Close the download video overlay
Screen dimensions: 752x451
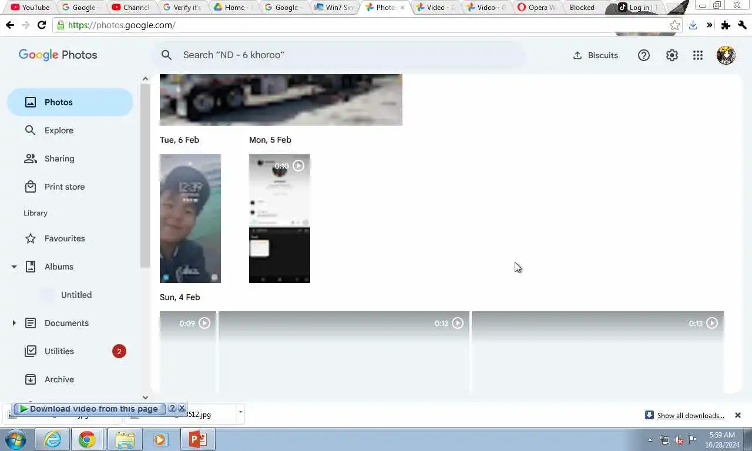tap(182, 408)
